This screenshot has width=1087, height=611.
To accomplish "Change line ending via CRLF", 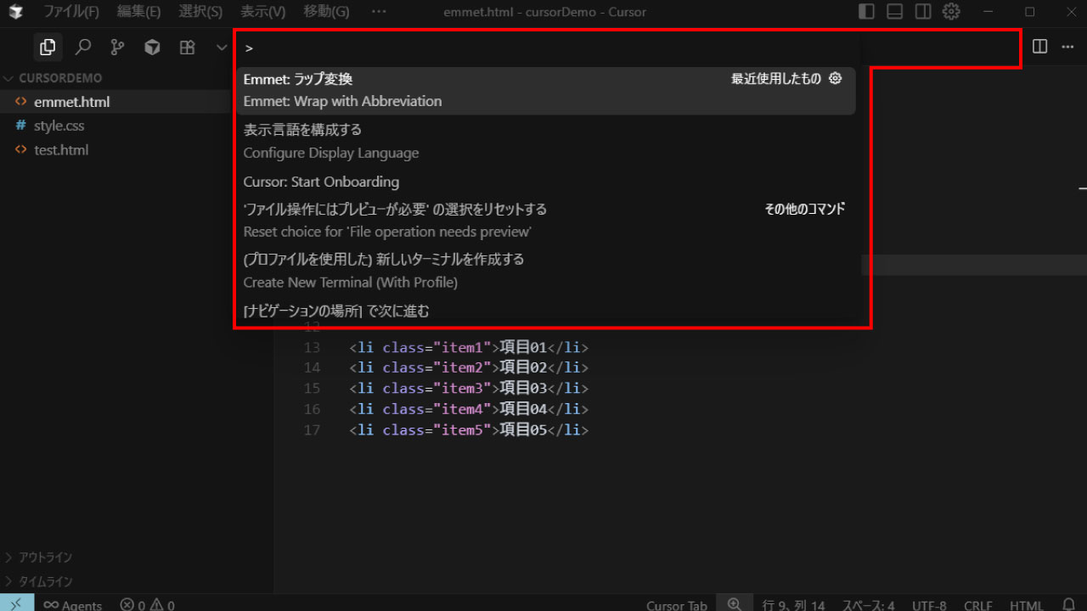I will [x=978, y=604].
